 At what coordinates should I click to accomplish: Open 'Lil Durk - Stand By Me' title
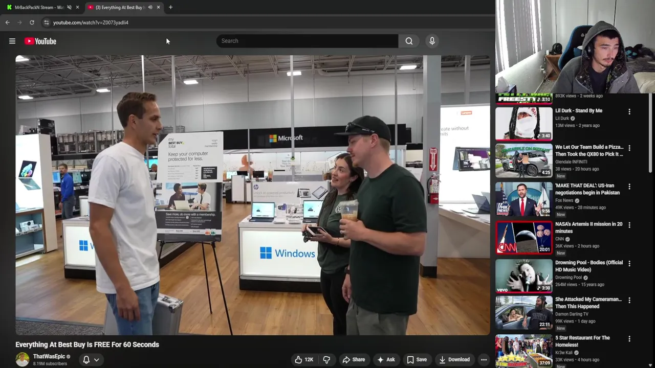click(x=579, y=110)
